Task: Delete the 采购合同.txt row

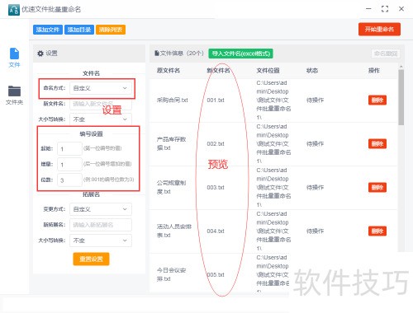Action: (377, 100)
